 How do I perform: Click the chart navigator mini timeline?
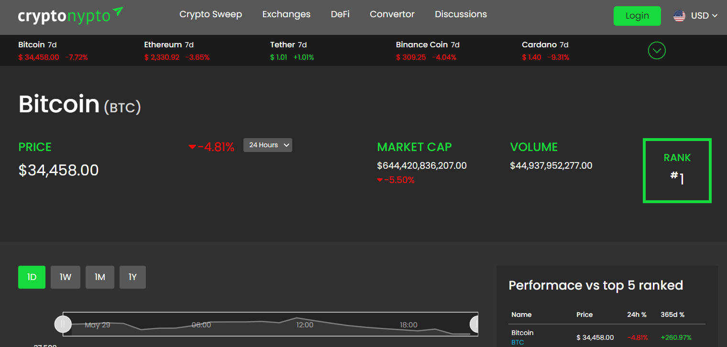[270, 324]
